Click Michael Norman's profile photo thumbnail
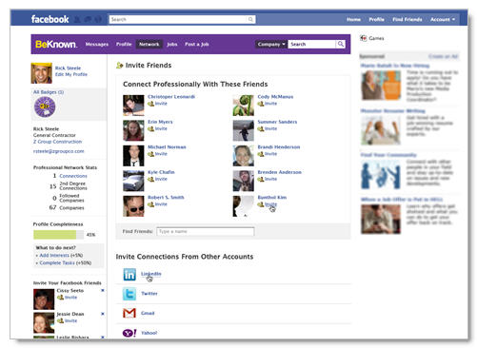This screenshot has width=477, height=348. 133,156
